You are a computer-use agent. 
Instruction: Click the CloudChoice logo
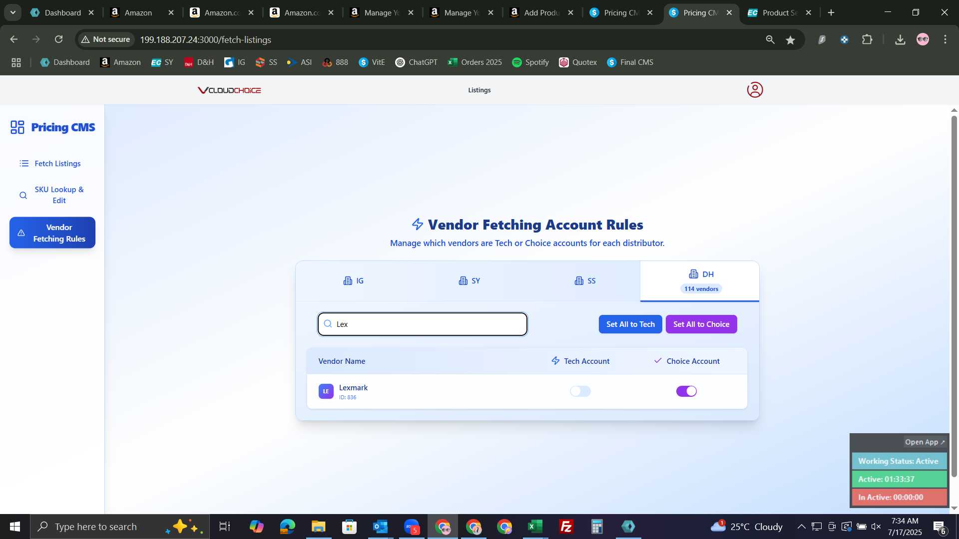tap(229, 90)
